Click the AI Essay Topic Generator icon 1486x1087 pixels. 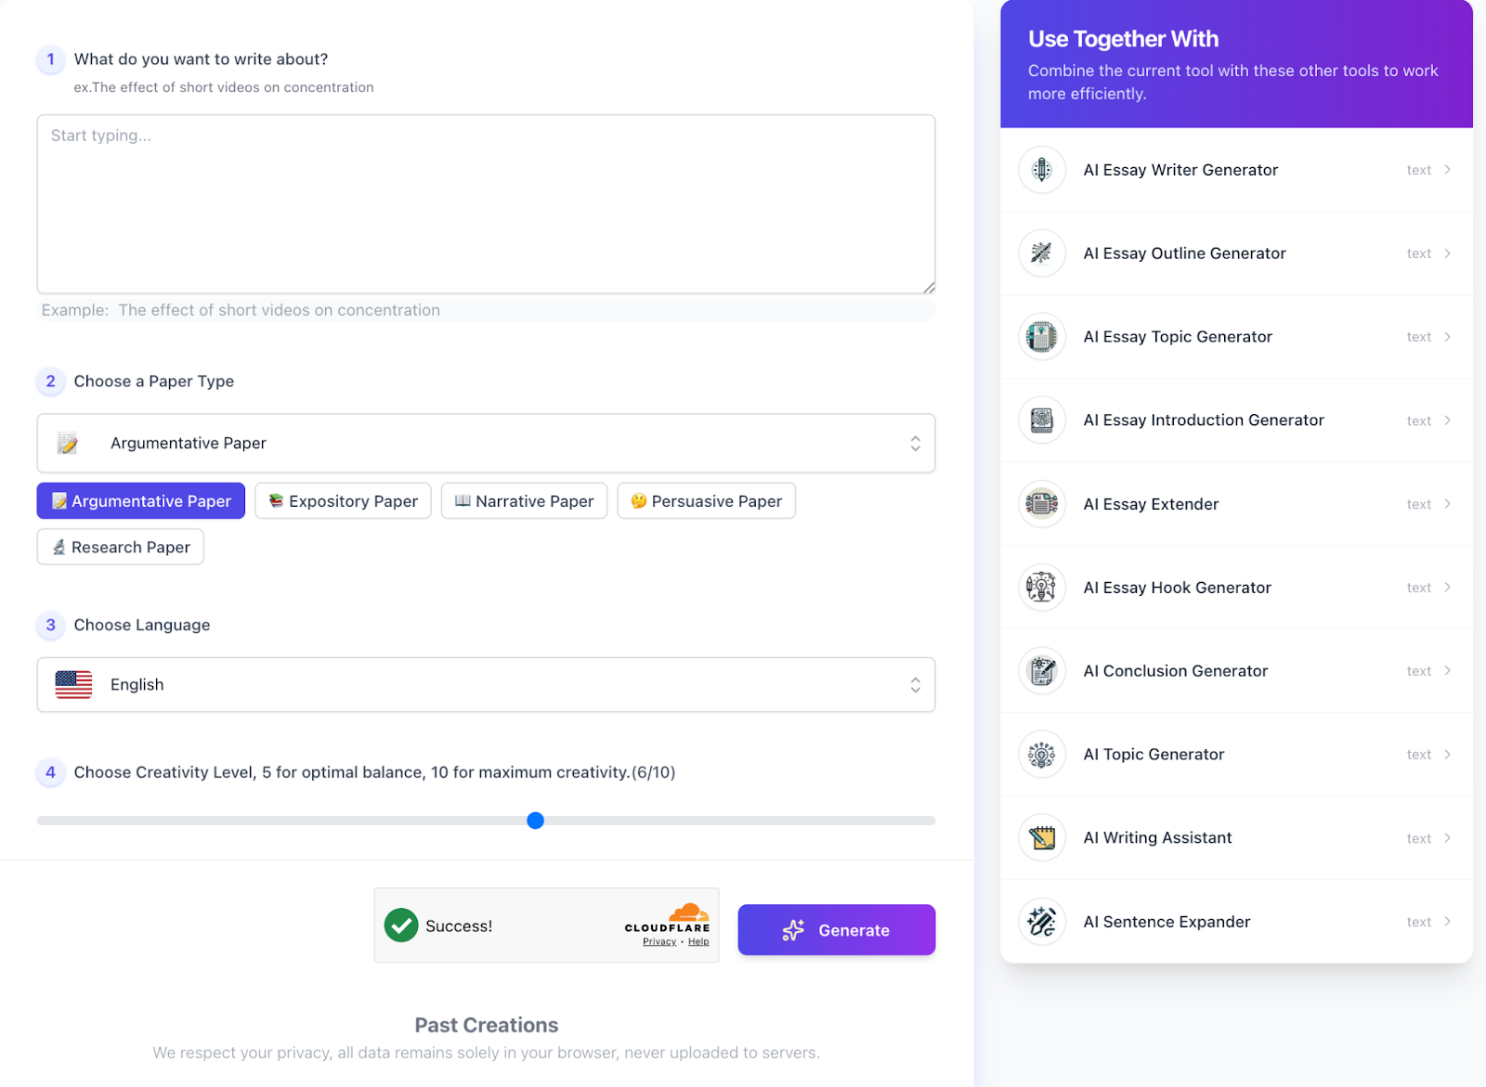pyautogui.click(x=1041, y=337)
